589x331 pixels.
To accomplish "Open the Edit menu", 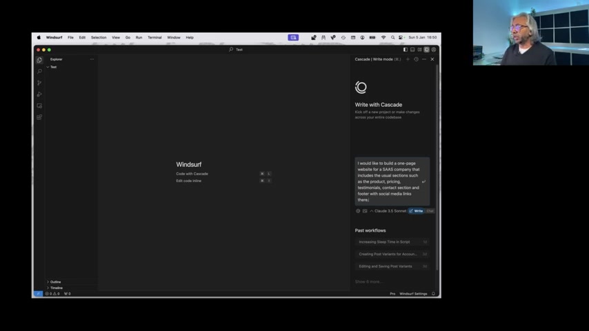I will pyautogui.click(x=82, y=37).
